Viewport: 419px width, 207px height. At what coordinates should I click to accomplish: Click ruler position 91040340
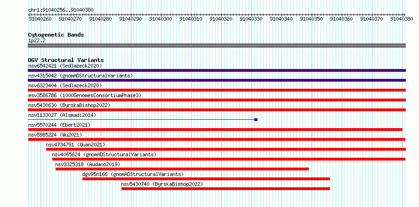coord(282,19)
